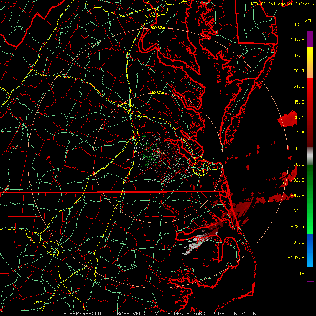Click the KAKQ 29 DEC 25 21:25 timestamp
Image resolution: width=316 pixels, height=316 pixels.
point(224,314)
